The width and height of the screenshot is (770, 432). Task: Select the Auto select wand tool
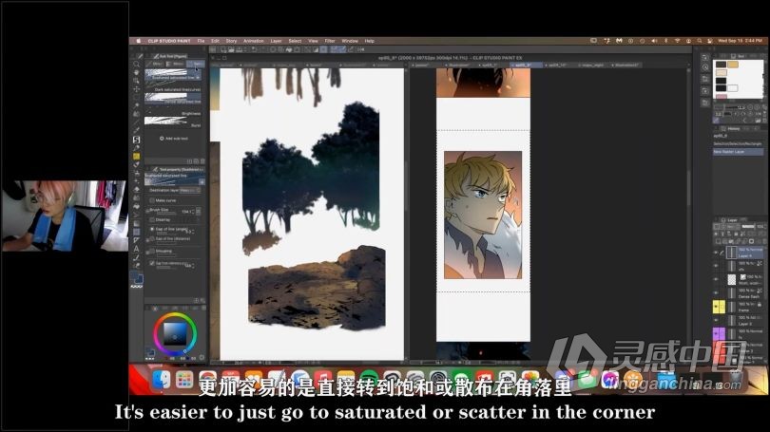(x=137, y=106)
